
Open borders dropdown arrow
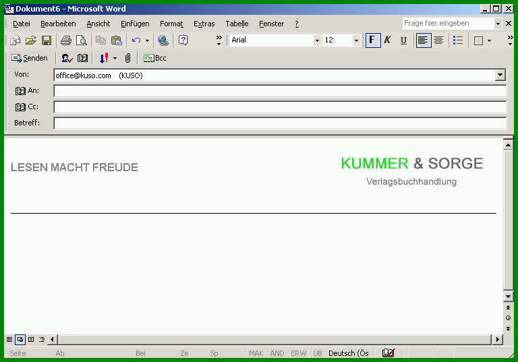click(x=489, y=40)
